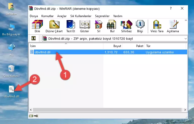Sort by the Paket column header
This screenshot has height=124, width=194.
[x=133, y=46]
